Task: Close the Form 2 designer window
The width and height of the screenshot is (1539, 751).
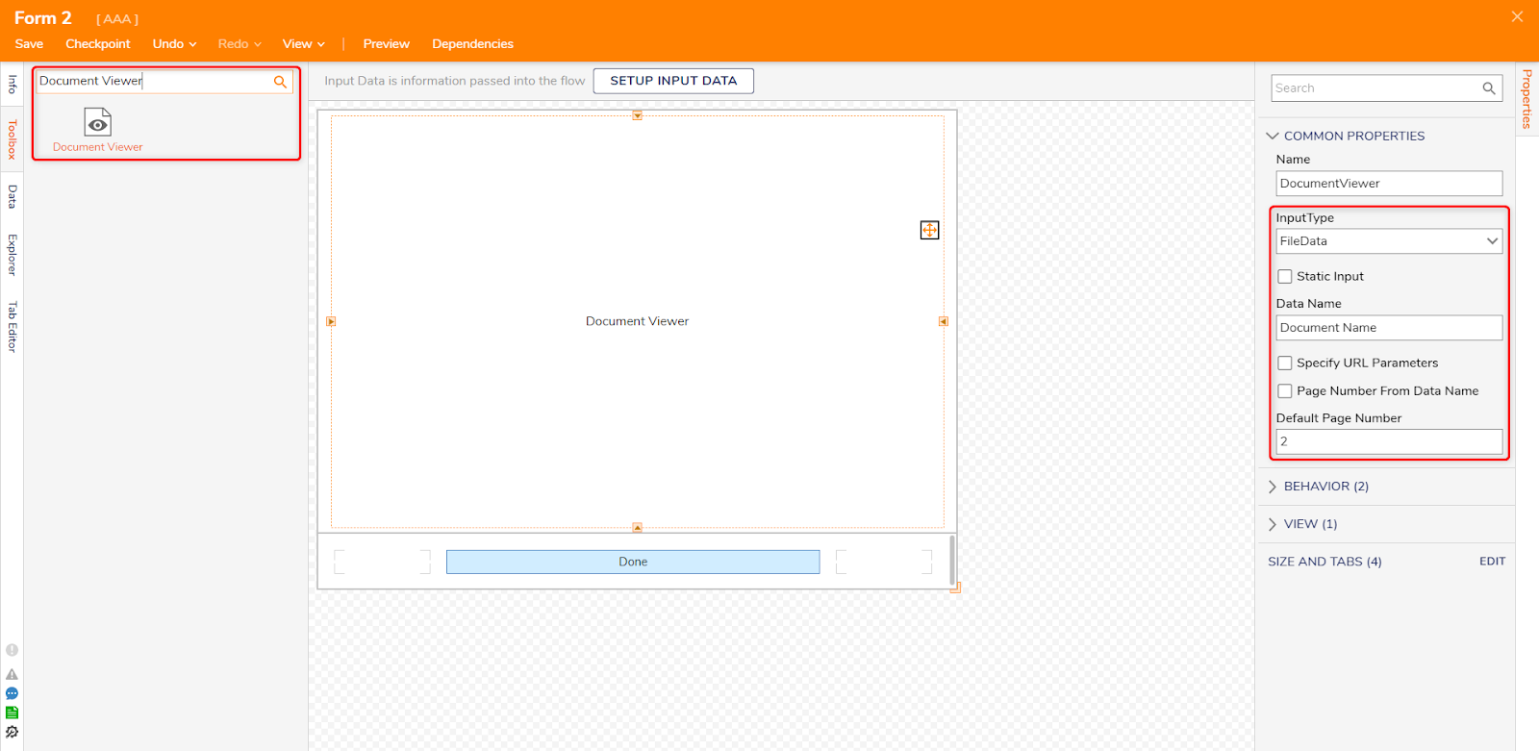Action: click(x=1517, y=16)
